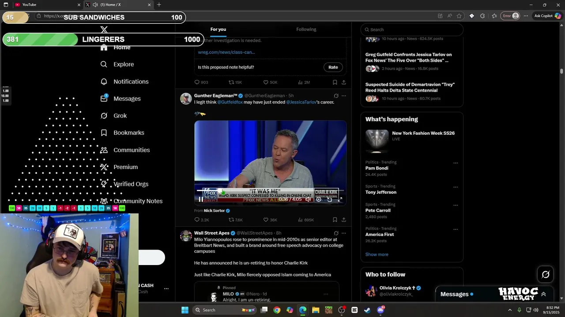Bookmark the Gunther Eagleman post
This screenshot has width=565, height=317.
(335, 220)
